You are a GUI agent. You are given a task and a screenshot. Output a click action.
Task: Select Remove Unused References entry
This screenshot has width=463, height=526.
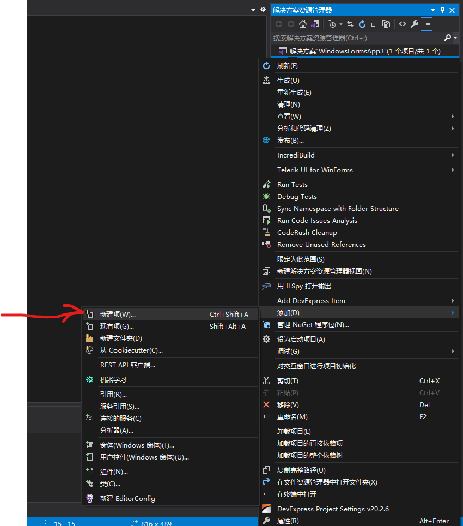359,245
